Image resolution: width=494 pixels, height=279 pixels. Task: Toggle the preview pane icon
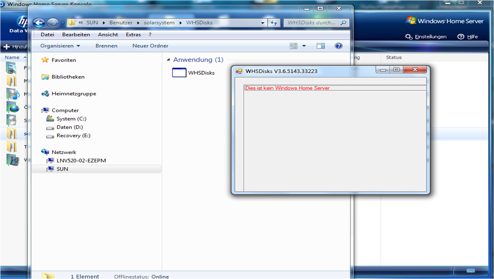pos(321,46)
